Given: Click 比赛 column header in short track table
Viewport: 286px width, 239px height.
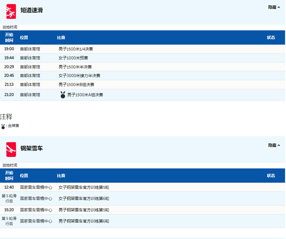Looking at the screenshot, I should [61, 37].
